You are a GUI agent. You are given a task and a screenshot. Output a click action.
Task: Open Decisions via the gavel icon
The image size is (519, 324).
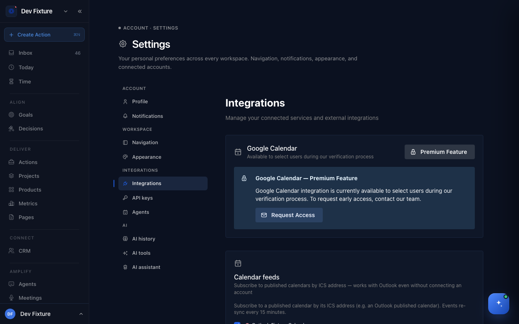pos(11,128)
